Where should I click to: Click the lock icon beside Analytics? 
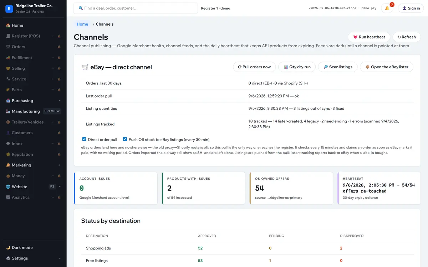[x=59, y=198]
